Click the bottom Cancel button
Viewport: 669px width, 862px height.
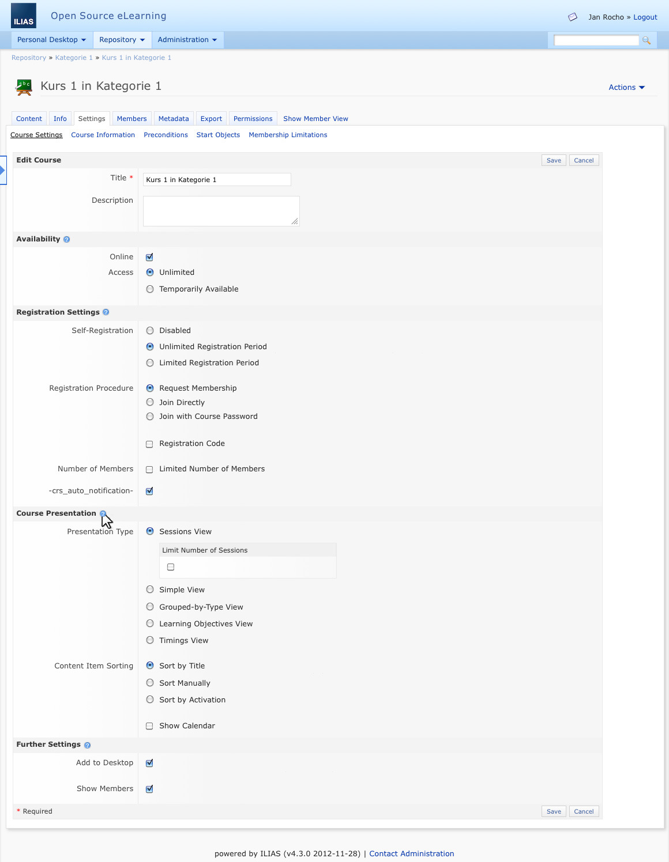pyautogui.click(x=584, y=811)
